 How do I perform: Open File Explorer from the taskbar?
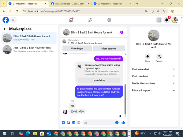(35, 133)
